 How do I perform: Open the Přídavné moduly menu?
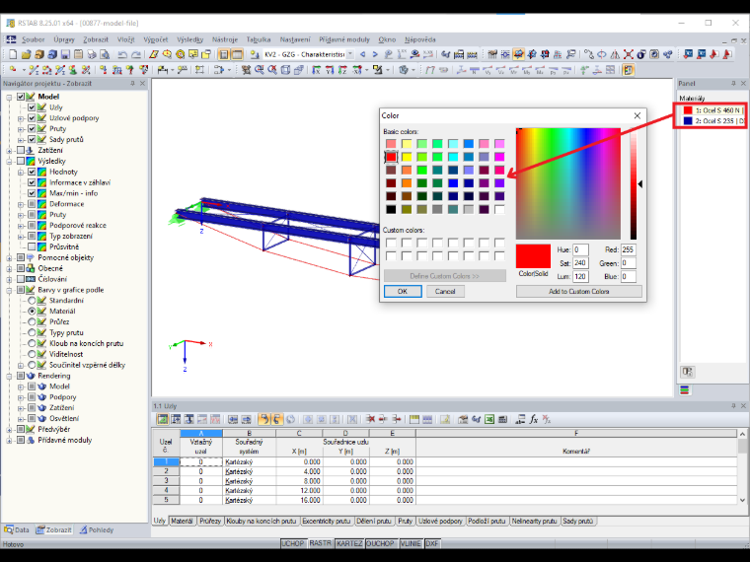tap(344, 39)
